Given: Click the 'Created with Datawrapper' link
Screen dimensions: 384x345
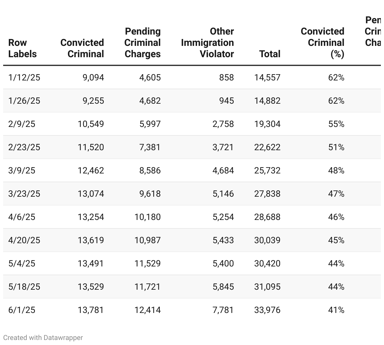Looking at the screenshot, I should click(x=43, y=338).
